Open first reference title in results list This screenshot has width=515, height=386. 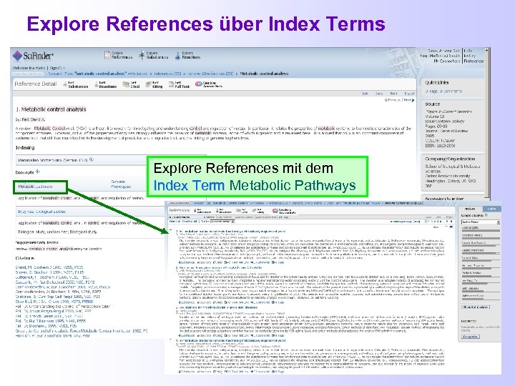(x=232, y=232)
